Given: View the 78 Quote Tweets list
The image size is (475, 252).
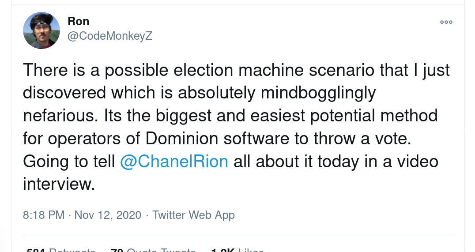Looking at the screenshot, I should (x=153, y=250).
